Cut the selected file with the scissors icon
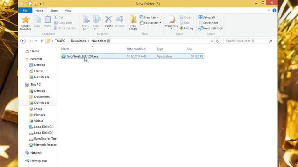The image size is (298, 167). (x=56, y=17)
